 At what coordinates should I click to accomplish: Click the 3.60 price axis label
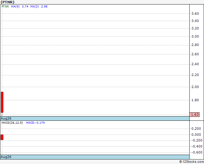pos(195,14)
